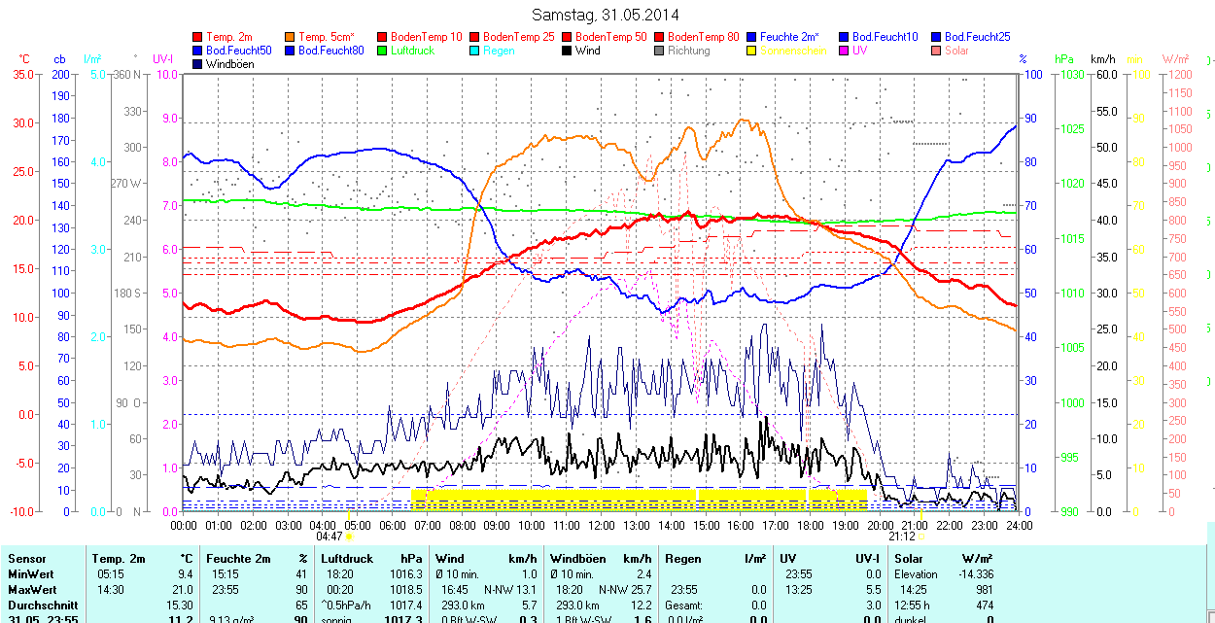Click the Windböen column header in table
Viewport: 1215px width, 623px height.
pos(577,559)
